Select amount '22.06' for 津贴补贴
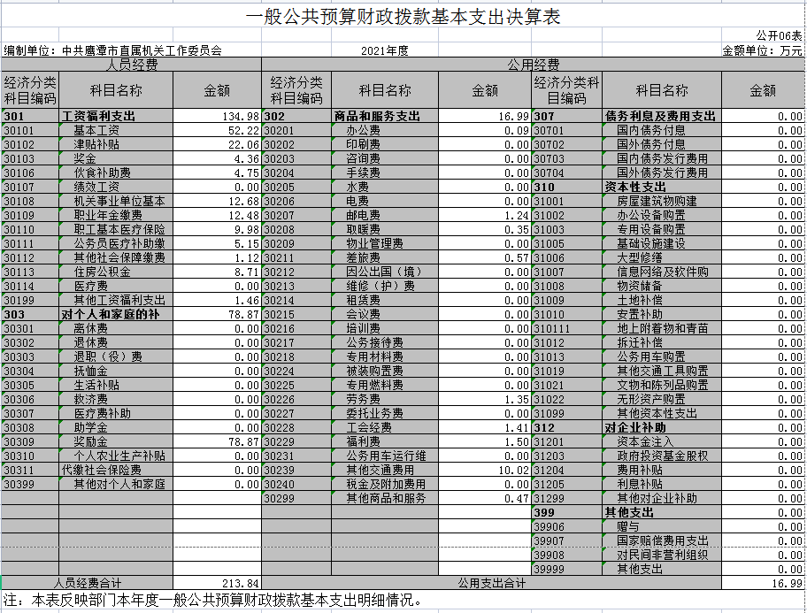This screenshot has height=613, width=807. (x=217, y=144)
